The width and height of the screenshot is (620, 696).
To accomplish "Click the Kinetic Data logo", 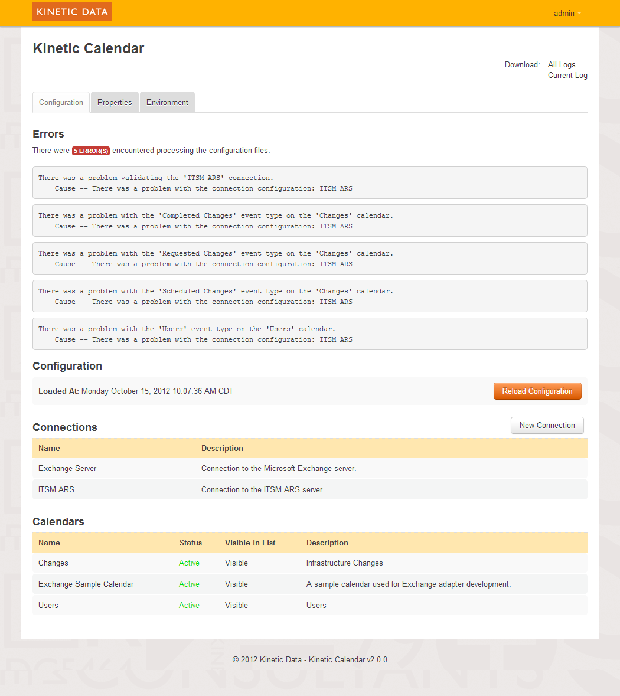I will point(72,12).
